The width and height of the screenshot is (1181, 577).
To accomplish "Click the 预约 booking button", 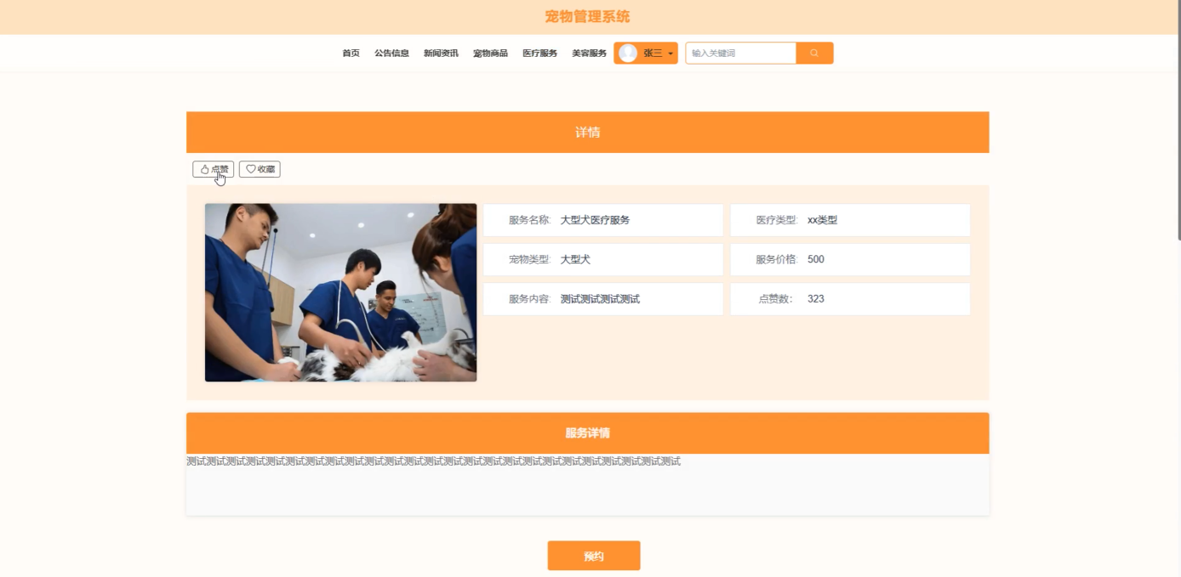I will click(594, 556).
